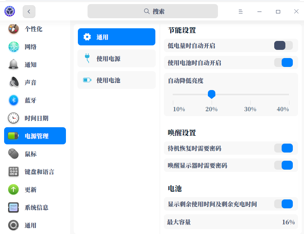Click the 搜索 search field
This screenshot has width=304, height=234.
pyautogui.click(x=152, y=12)
